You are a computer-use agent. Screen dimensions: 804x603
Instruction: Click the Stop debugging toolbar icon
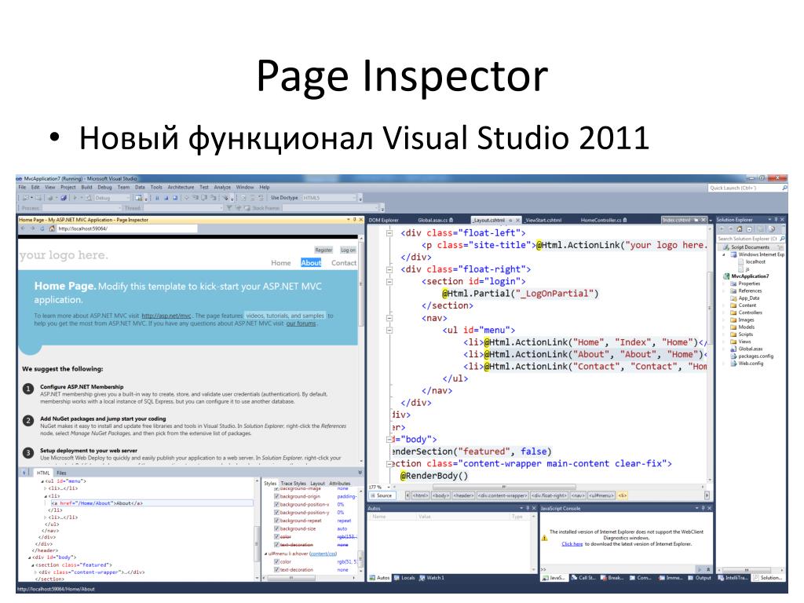point(166,197)
